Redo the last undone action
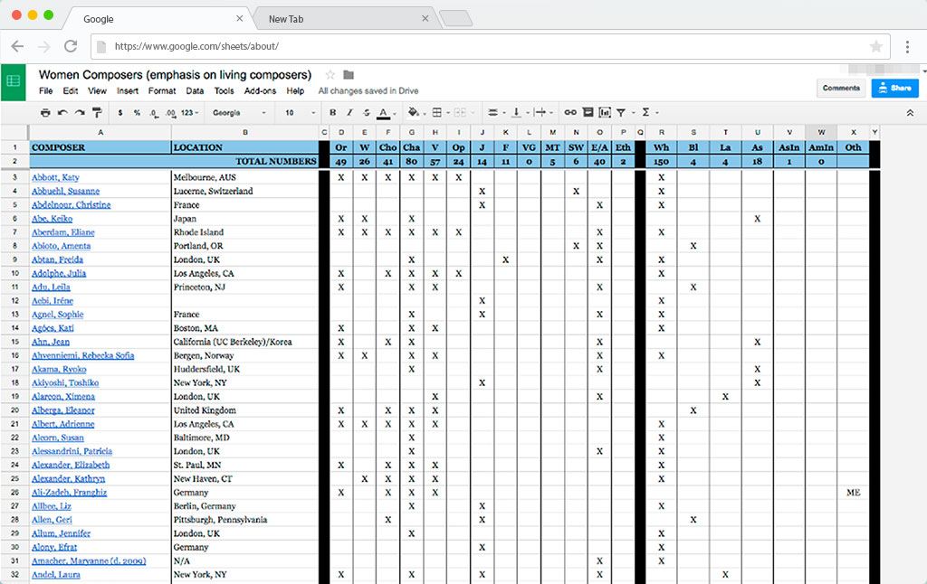Image resolution: width=927 pixels, height=584 pixels. coord(80,112)
